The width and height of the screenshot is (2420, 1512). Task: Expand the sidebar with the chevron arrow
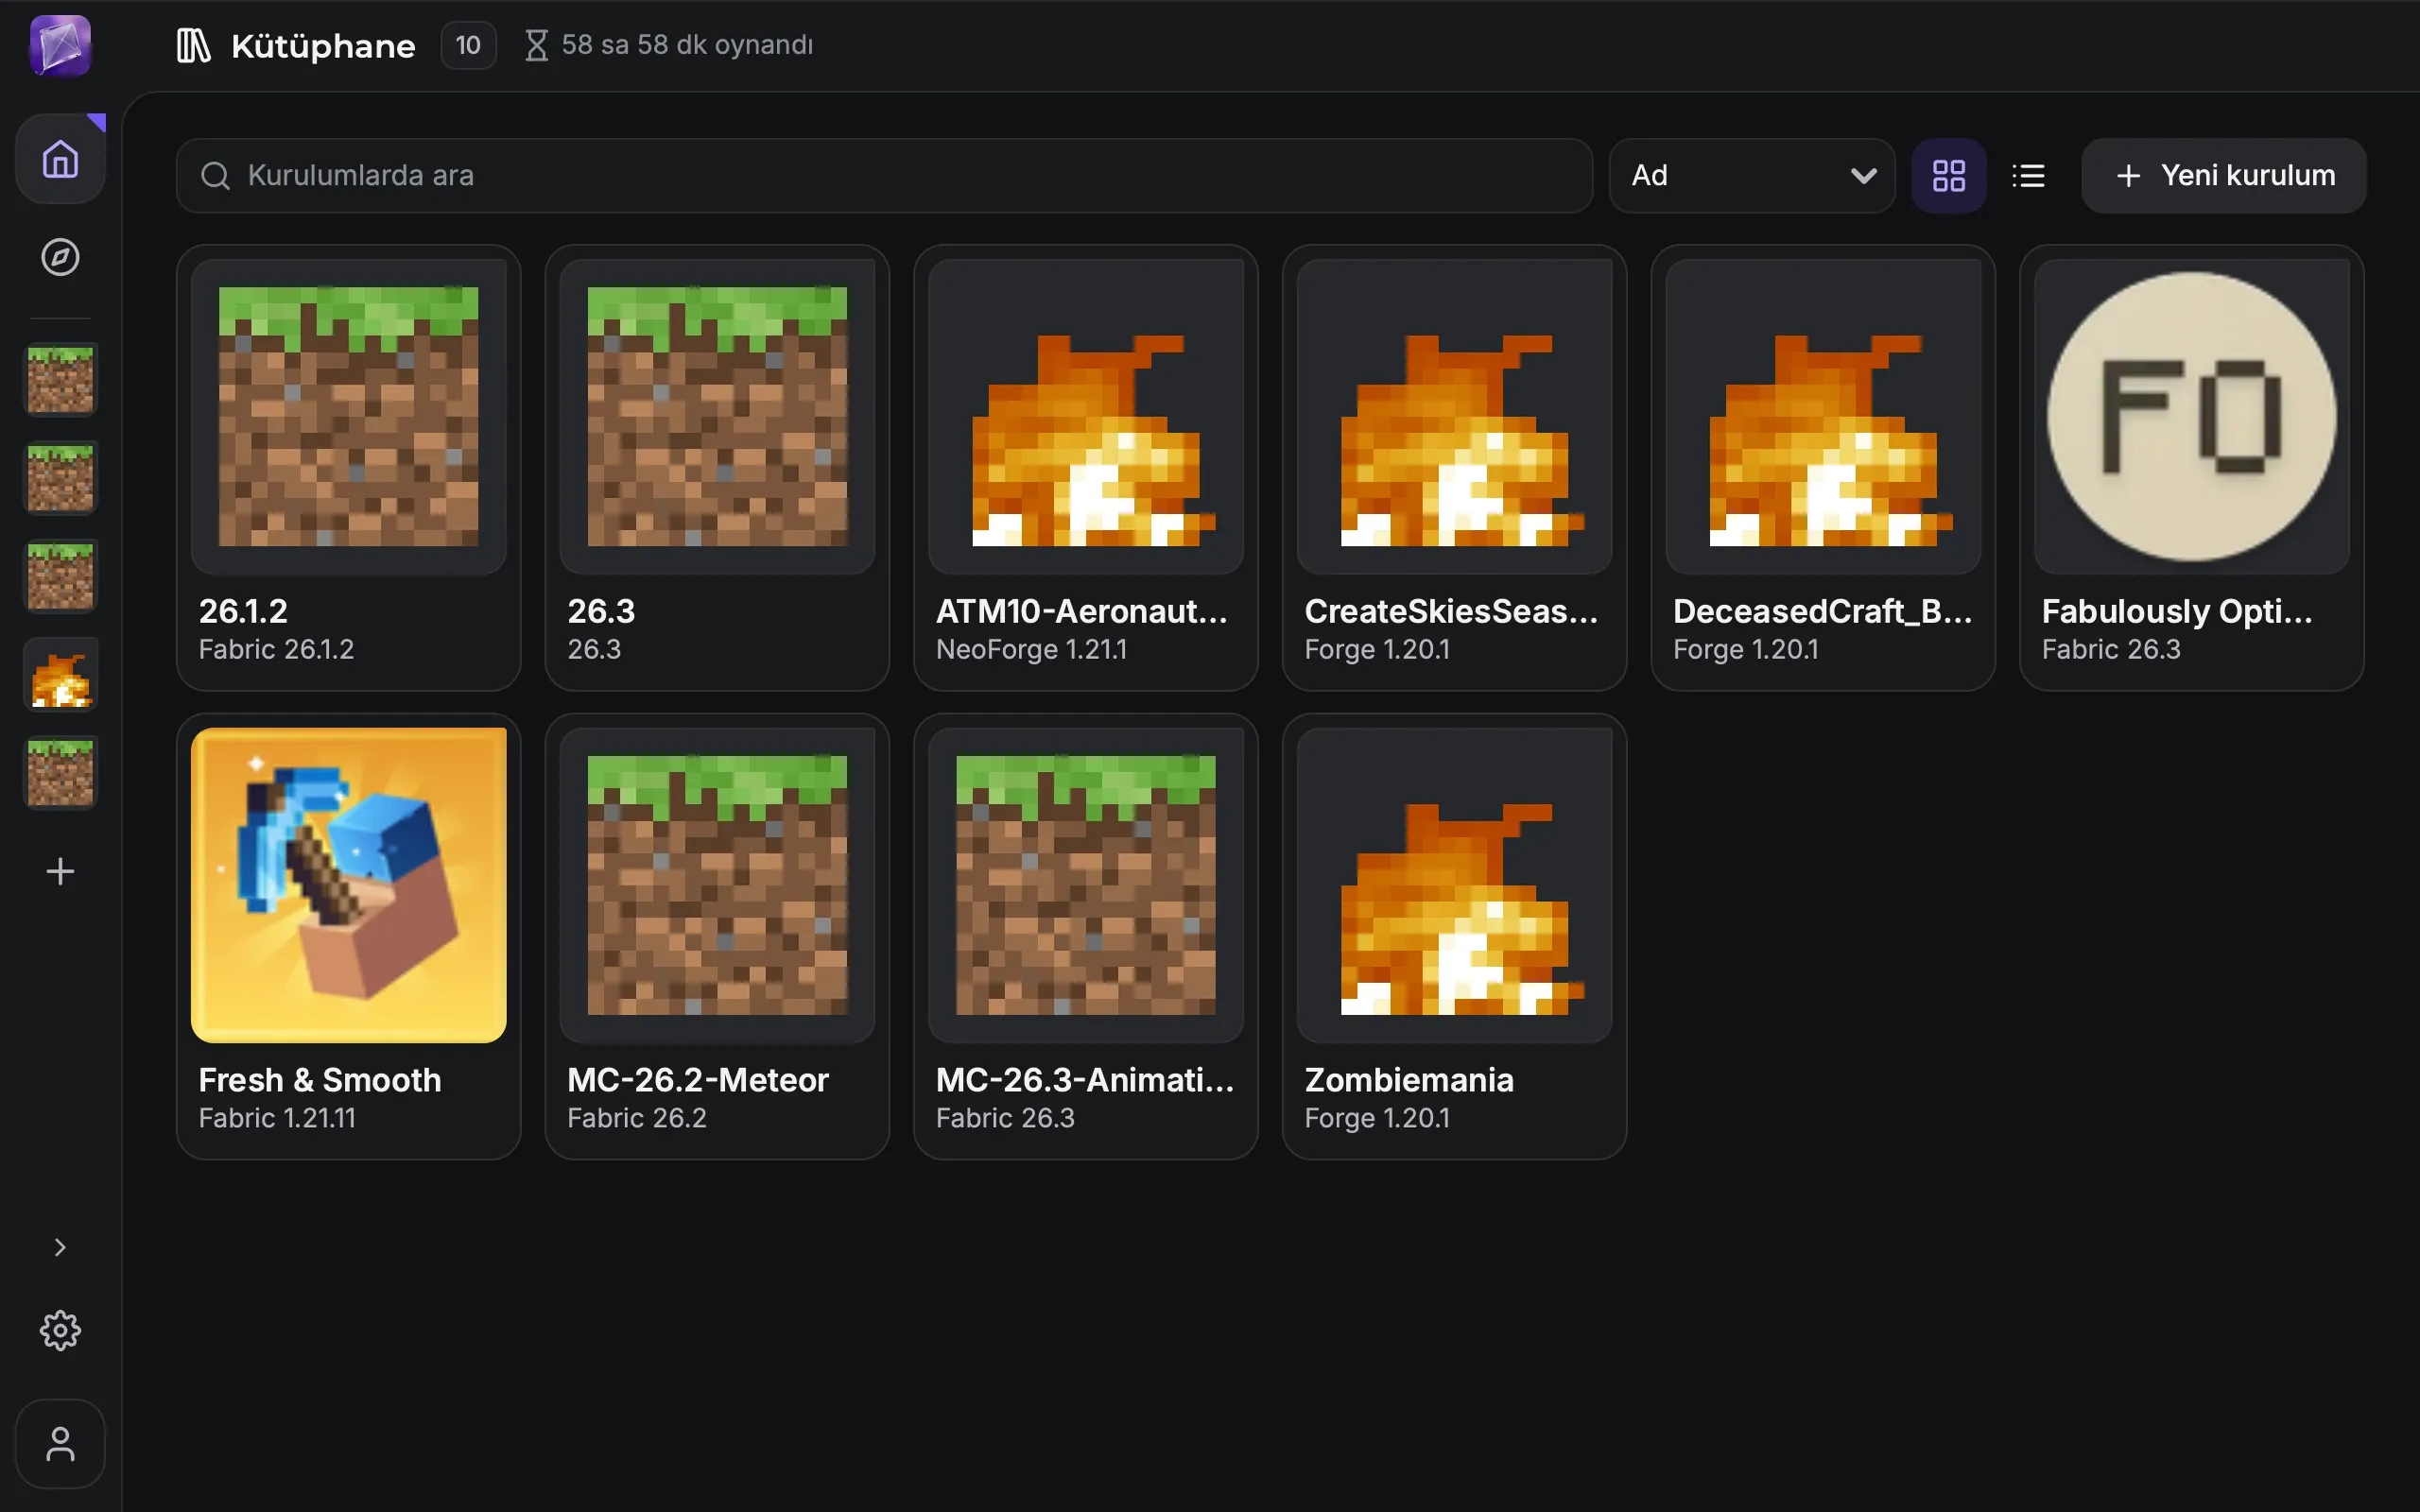pyautogui.click(x=60, y=1247)
